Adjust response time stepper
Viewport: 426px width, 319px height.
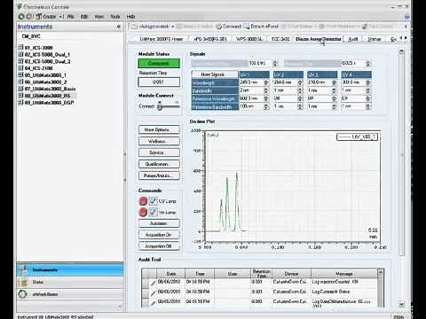tap(368, 63)
